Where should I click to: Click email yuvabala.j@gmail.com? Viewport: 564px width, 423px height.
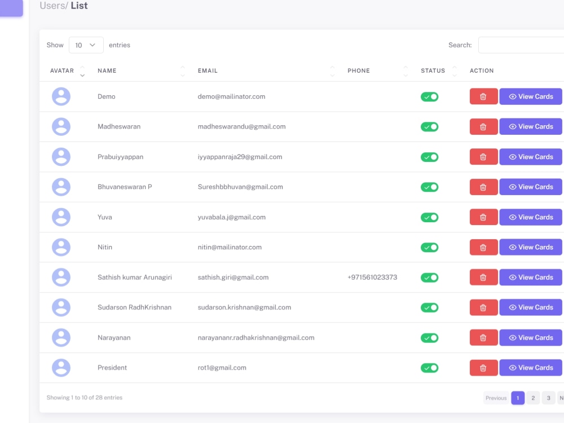[x=232, y=217]
